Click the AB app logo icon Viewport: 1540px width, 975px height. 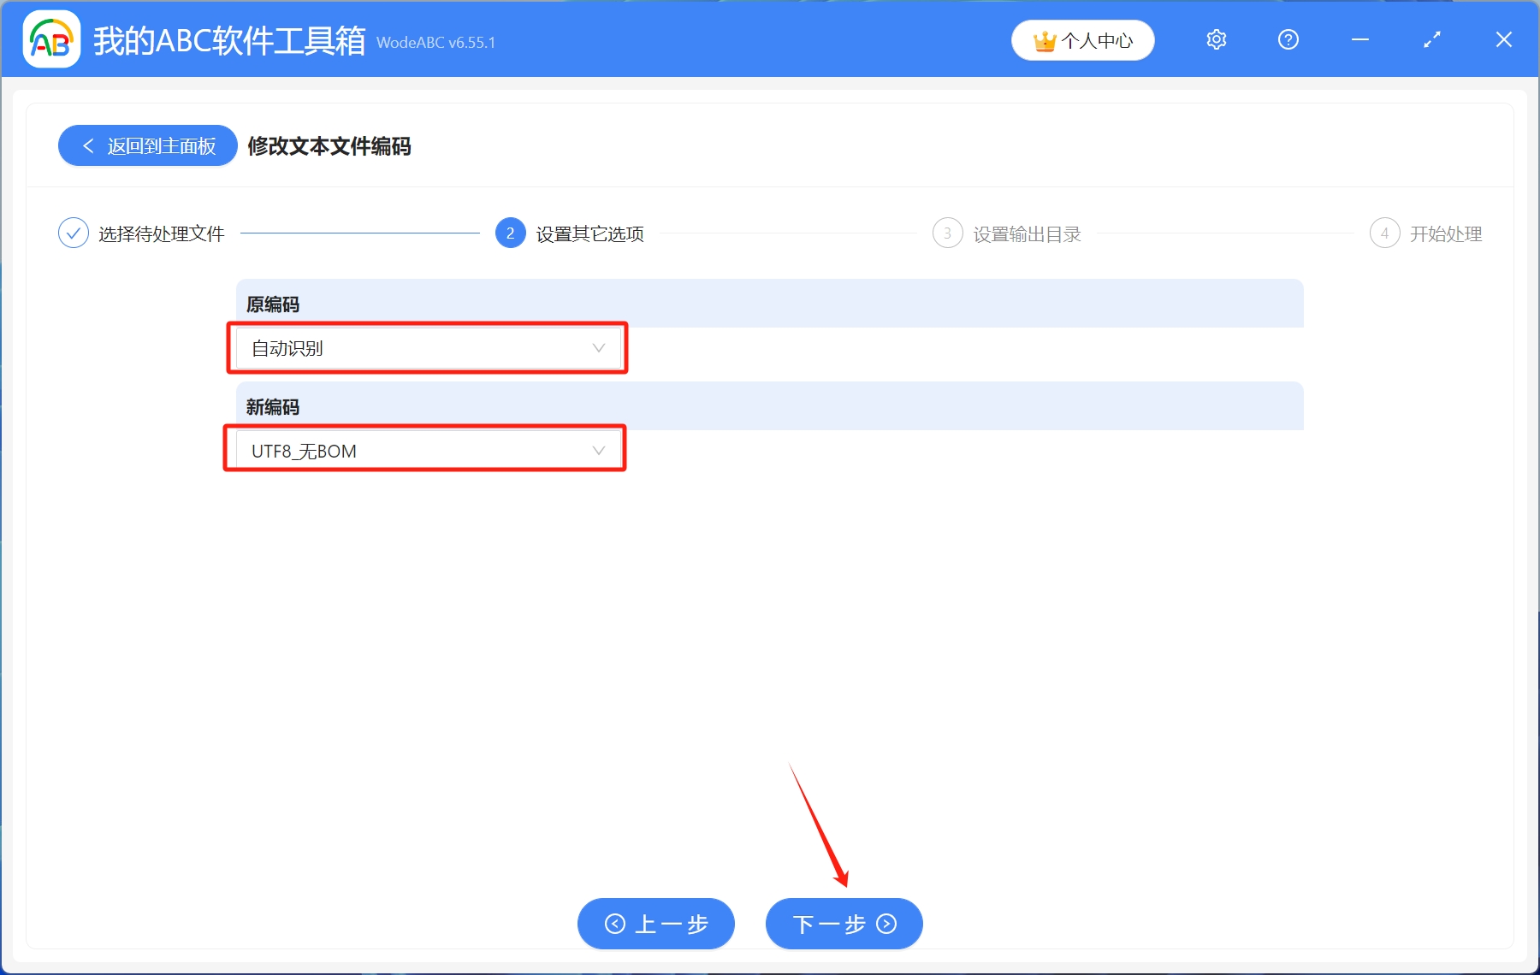tap(51, 39)
